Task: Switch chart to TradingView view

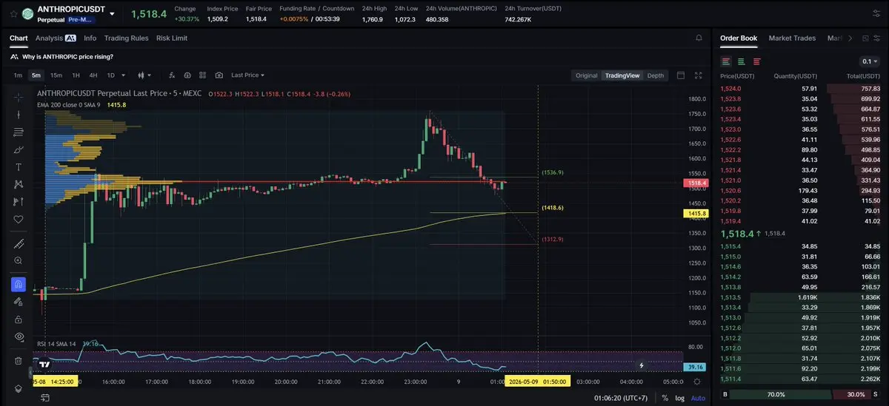Action: (x=622, y=75)
